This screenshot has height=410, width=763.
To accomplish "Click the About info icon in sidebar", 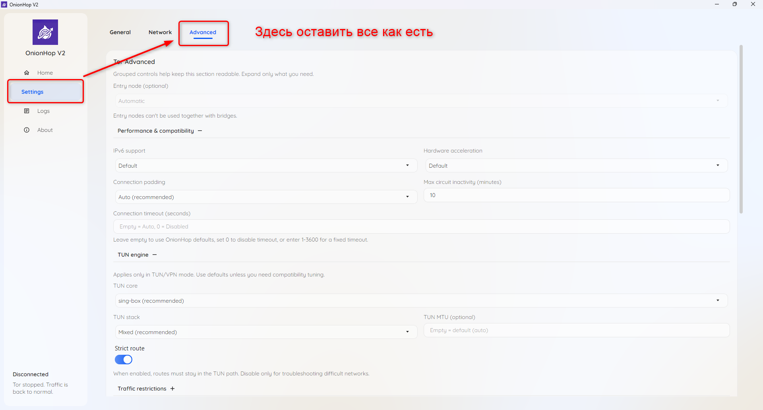I will point(27,130).
